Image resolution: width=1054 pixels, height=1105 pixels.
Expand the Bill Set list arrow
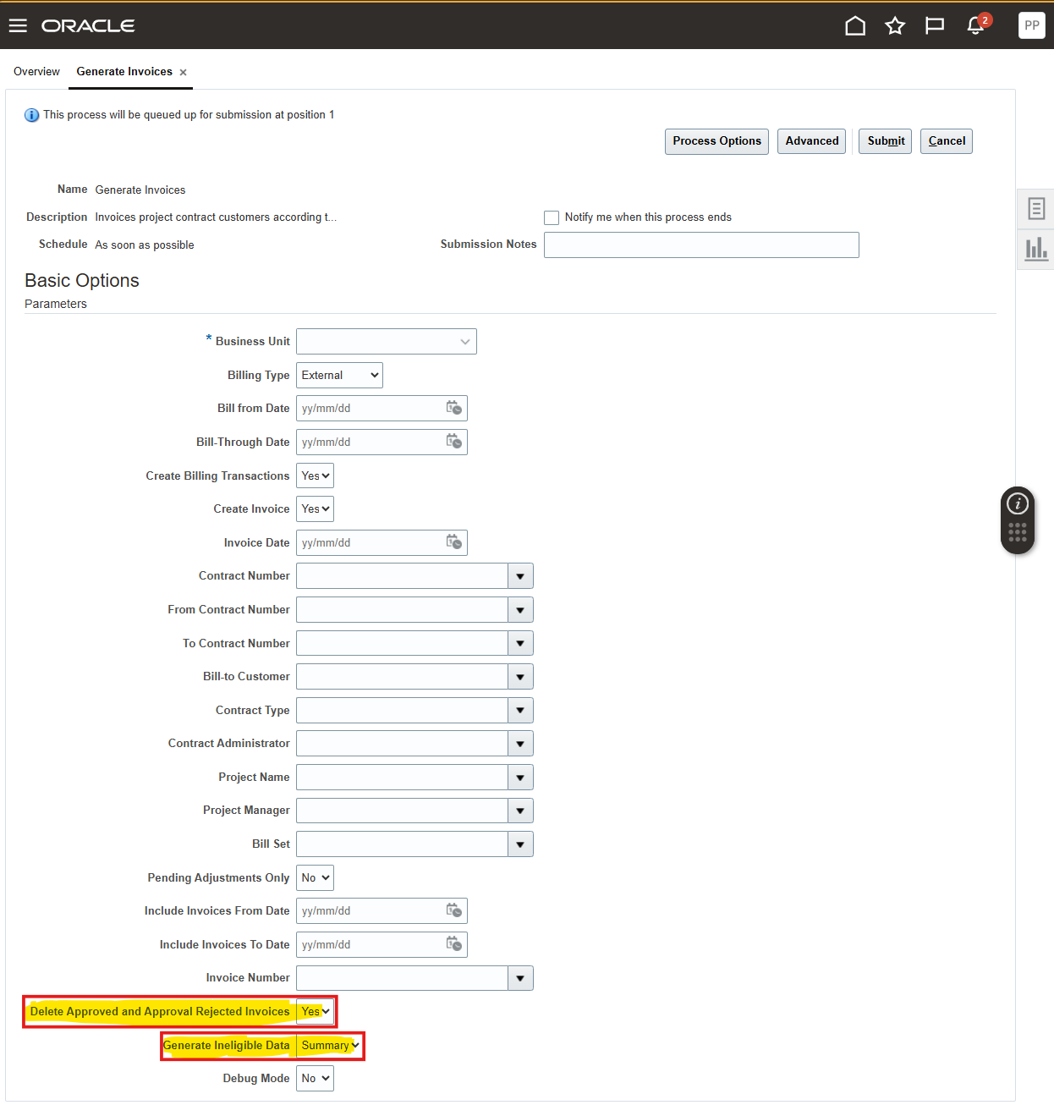point(520,844)
